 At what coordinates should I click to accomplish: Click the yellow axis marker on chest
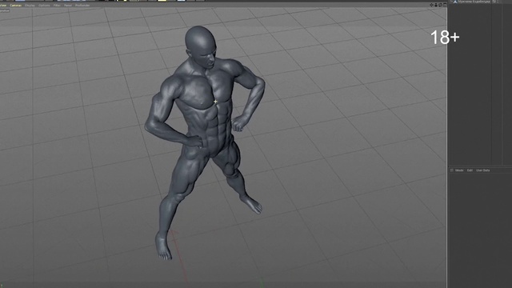(215, 102)
